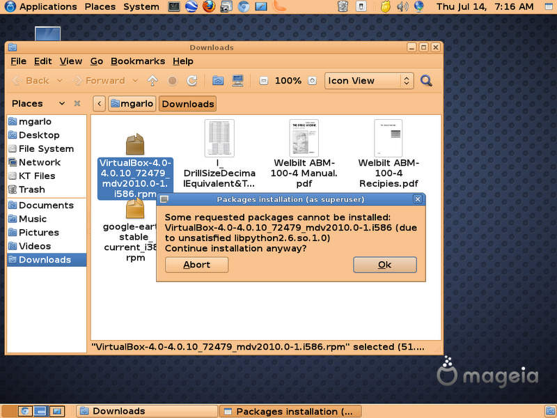Open the Trash applet in top panel
Viewport: 557px width, 418px height.
343,6
